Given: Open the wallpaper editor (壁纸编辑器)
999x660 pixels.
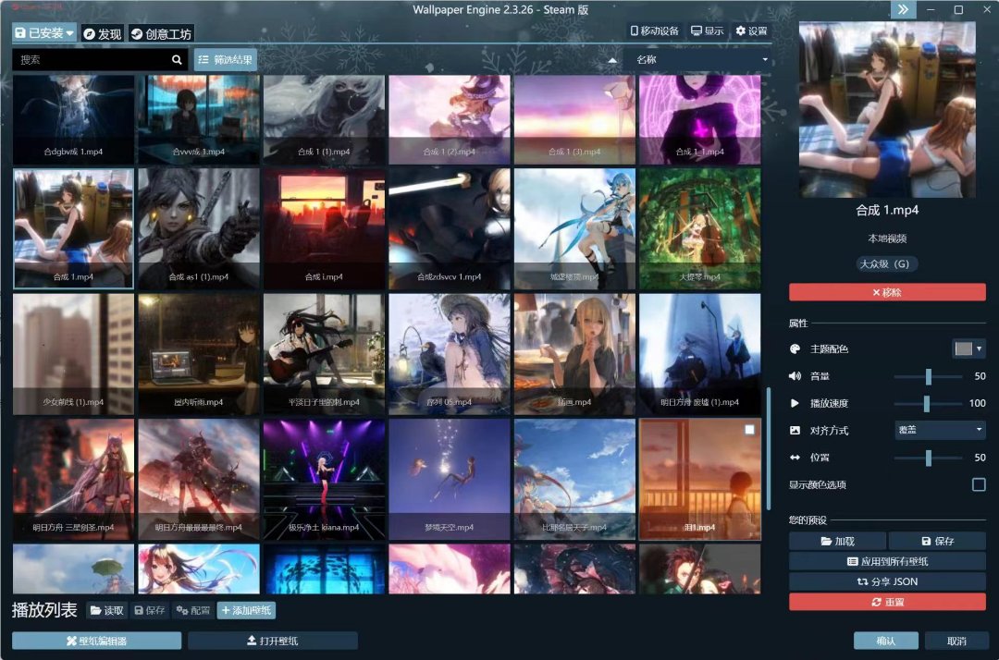Looking at the screenshot, I should (x=96, y=641).
